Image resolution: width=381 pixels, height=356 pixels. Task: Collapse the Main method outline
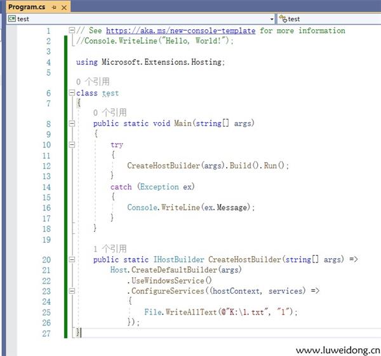[x=72, y=124]
